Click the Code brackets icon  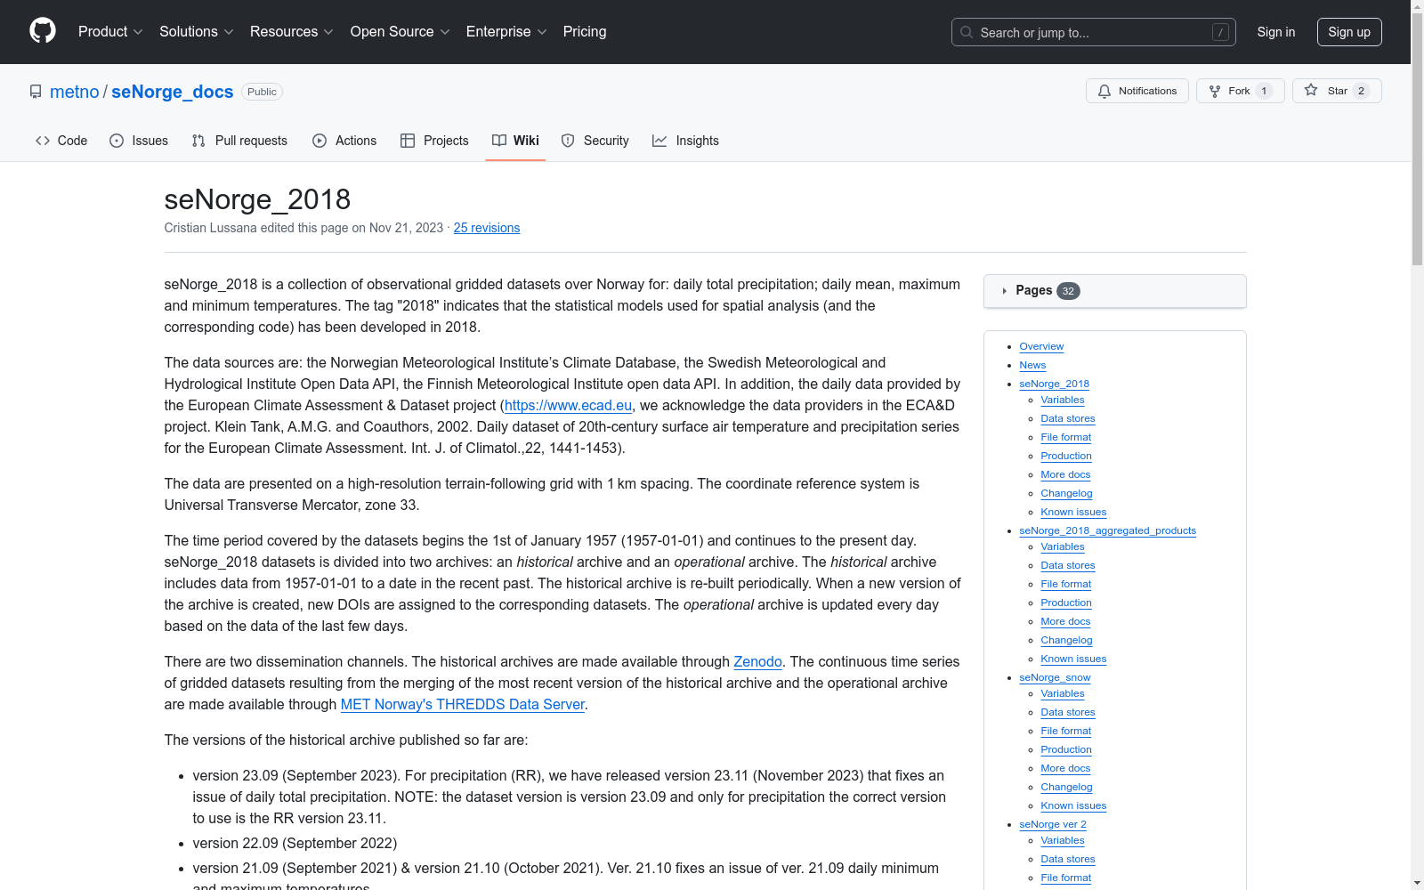(43, 141)
